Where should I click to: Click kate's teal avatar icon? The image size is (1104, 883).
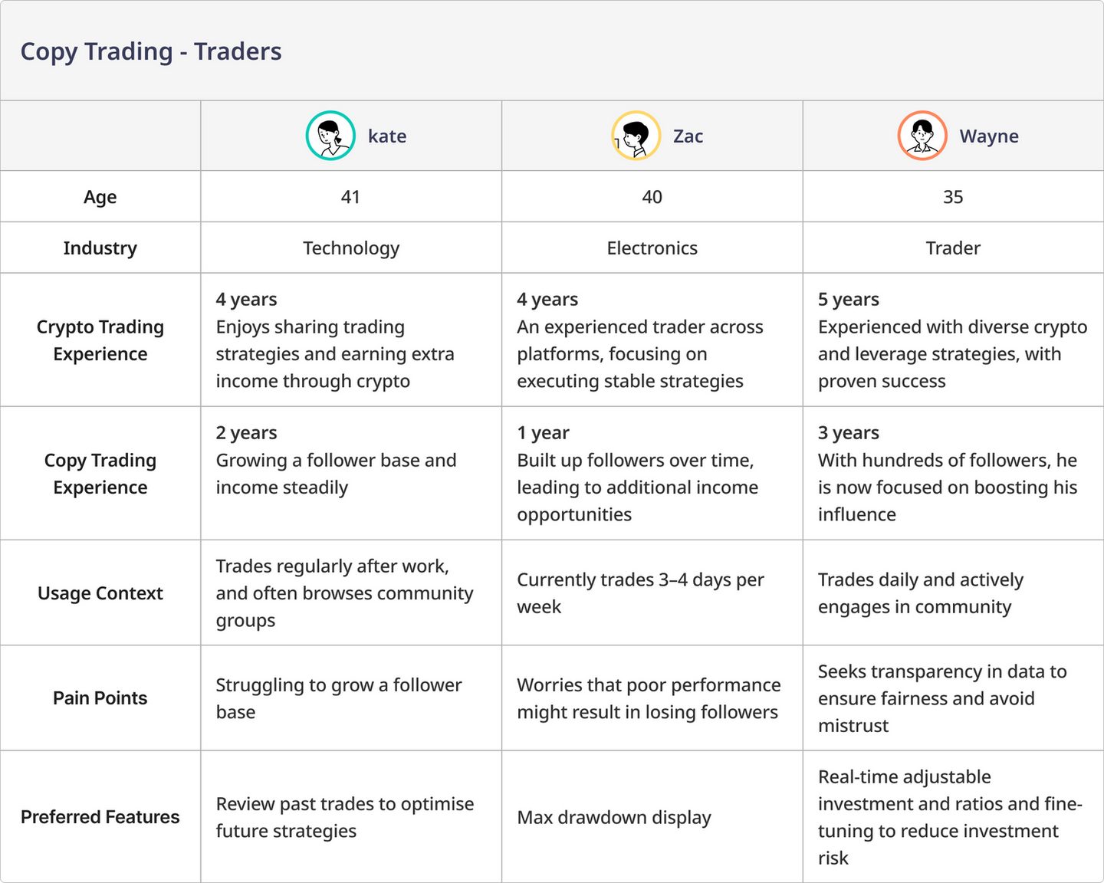point(330,136)
